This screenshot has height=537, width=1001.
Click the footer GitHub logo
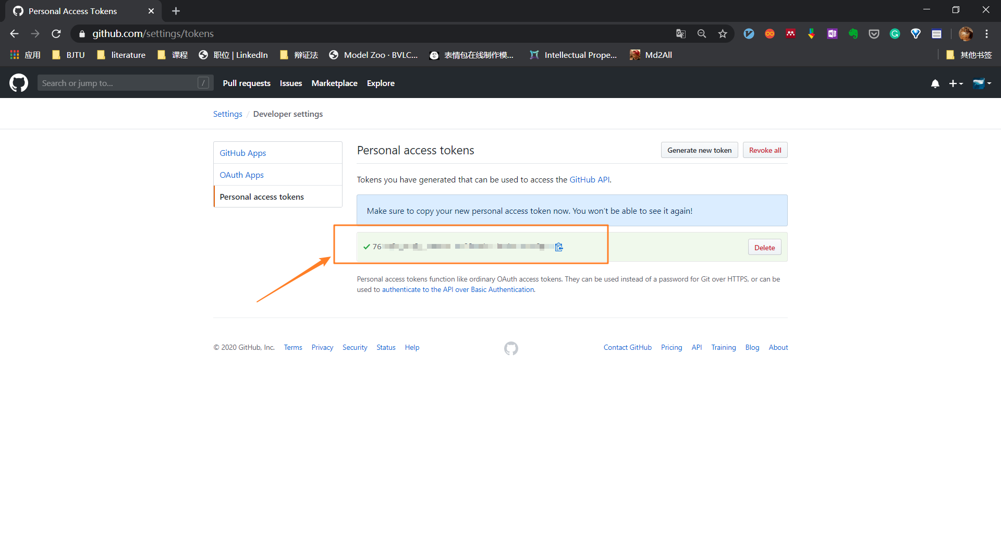pos(511,348)
